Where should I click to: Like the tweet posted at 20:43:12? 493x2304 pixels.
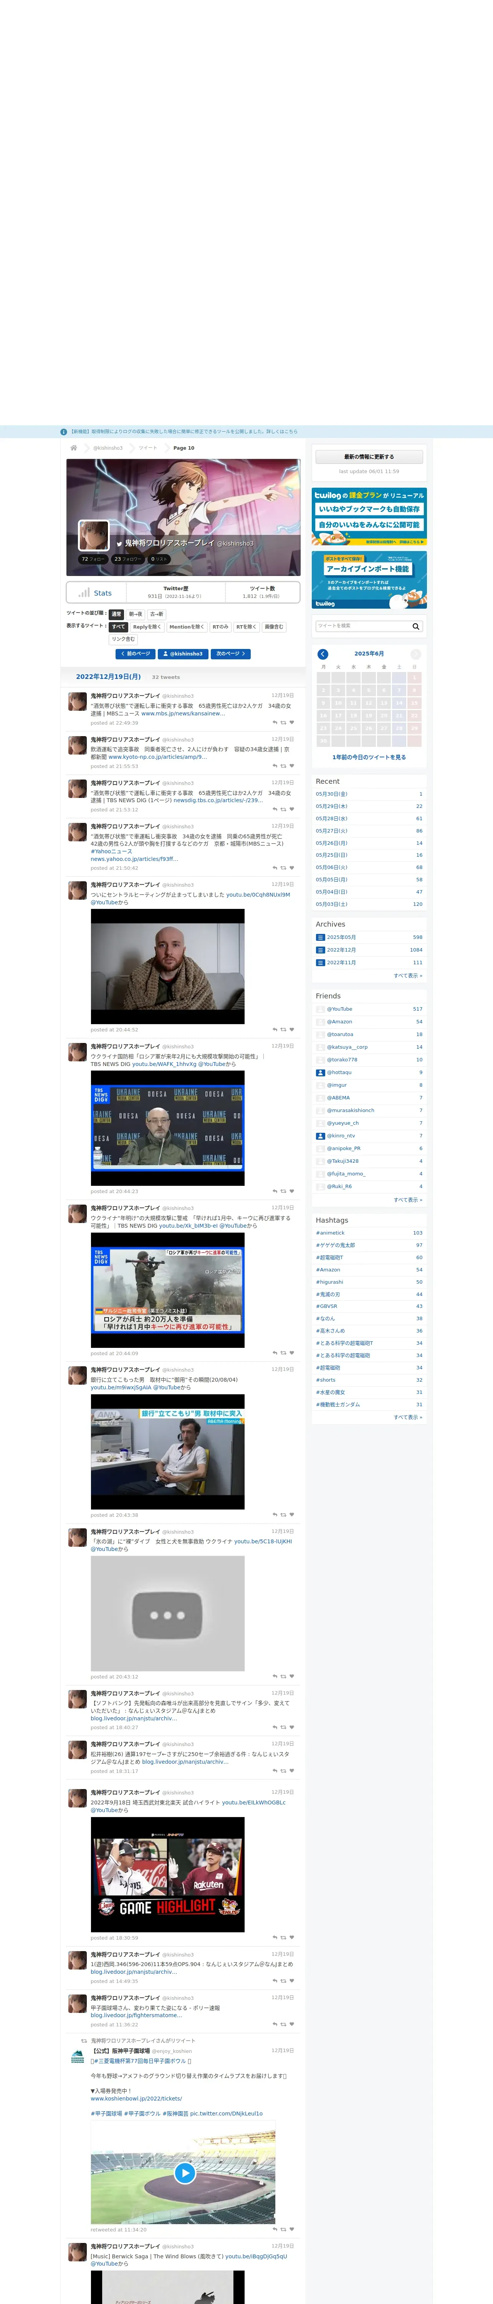pyautogui.click(x=292, y=1677)
